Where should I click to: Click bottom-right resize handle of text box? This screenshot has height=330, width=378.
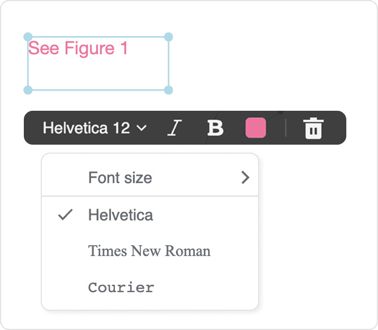[168, 90]
